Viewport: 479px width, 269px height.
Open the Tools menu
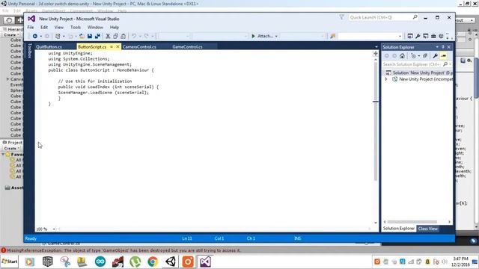pyautogui.click(x=76, y=27)
